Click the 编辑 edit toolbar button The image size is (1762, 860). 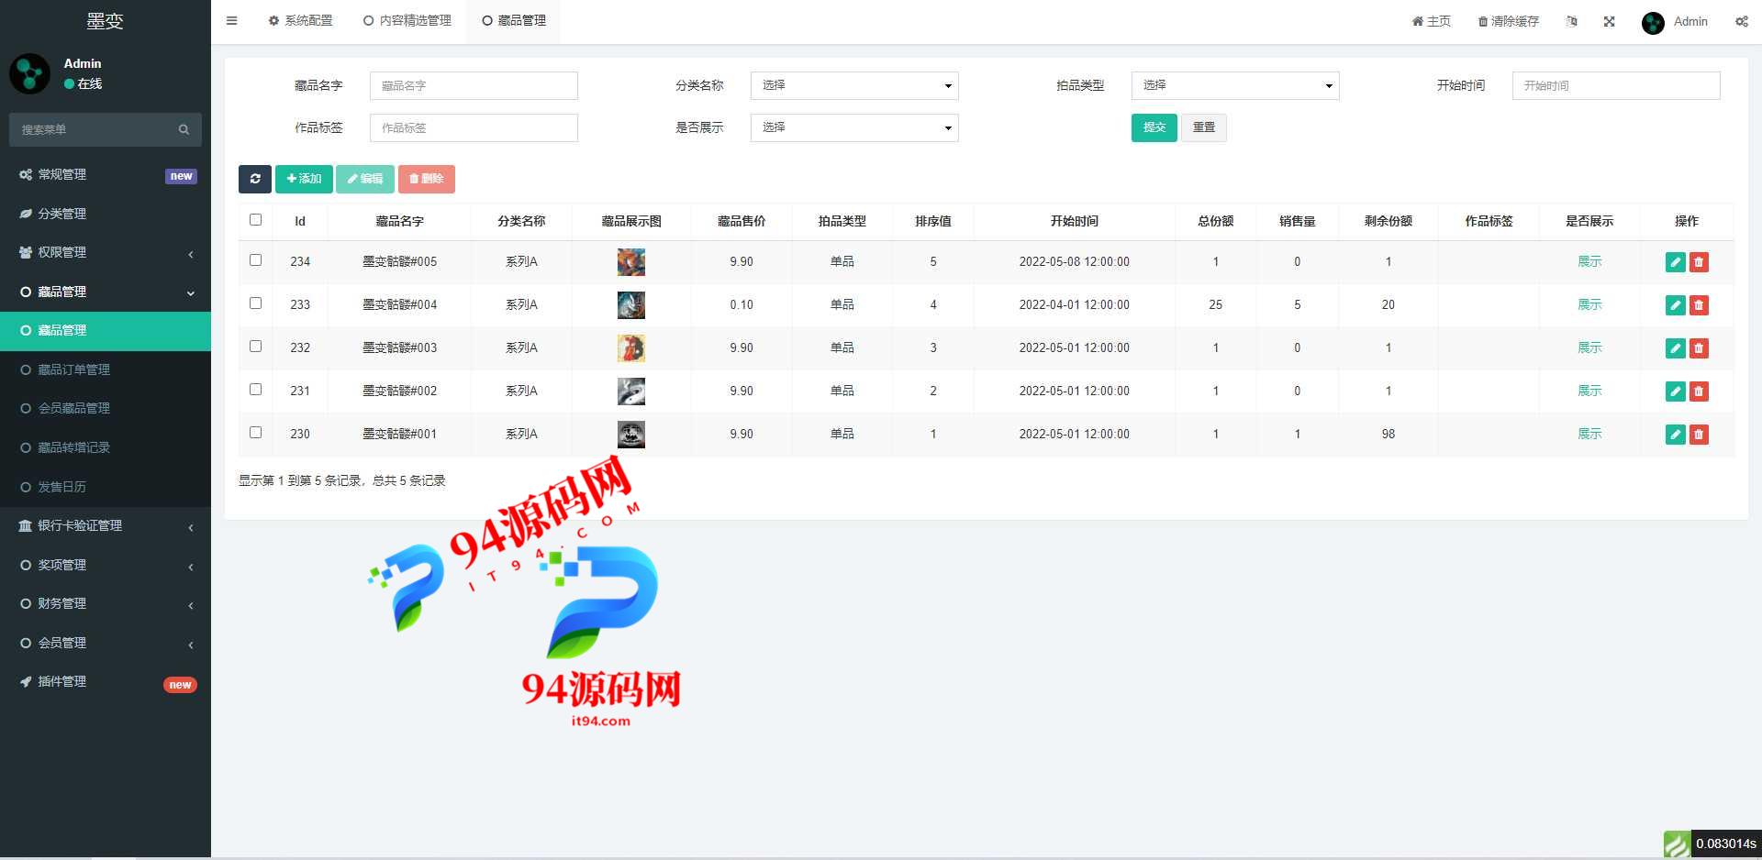365,179
